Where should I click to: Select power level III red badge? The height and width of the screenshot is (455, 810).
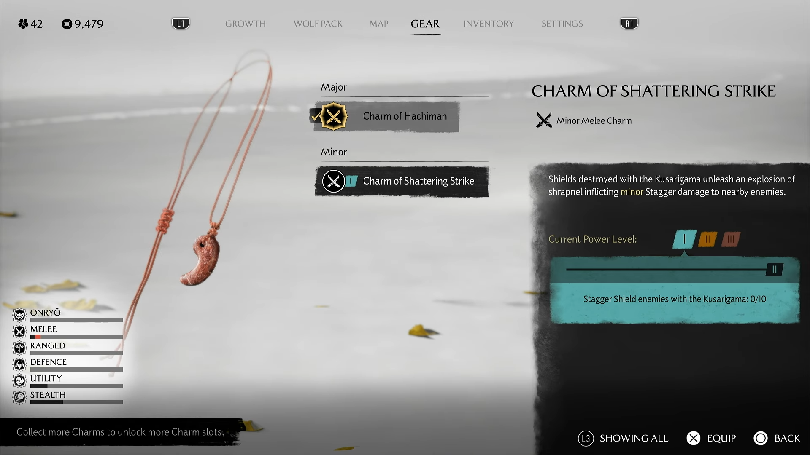coord(731,239)
